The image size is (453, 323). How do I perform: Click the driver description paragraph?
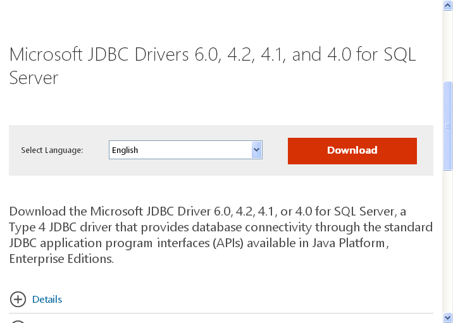221,235
